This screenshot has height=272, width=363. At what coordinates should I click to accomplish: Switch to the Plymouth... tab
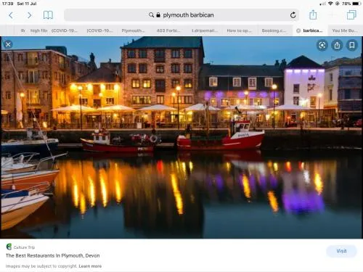coord(133,30)
